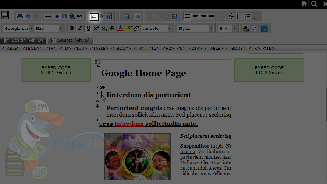Switch to Design (Alt+D) tab
The height and width of the screenshot is (184, 327).
pyautogui.click(x=24, y=40)
